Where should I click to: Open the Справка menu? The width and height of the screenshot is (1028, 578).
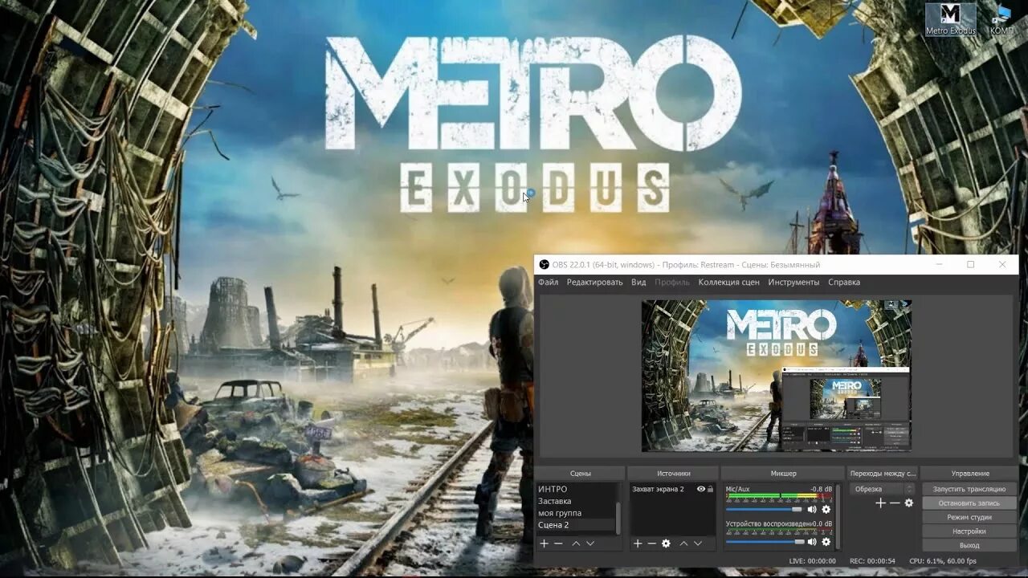844,282
